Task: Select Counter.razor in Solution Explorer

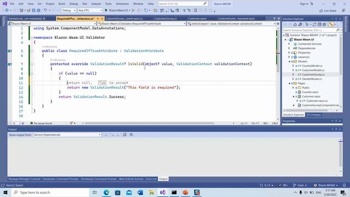Action: pyautogui.click(x=310, y=92)
